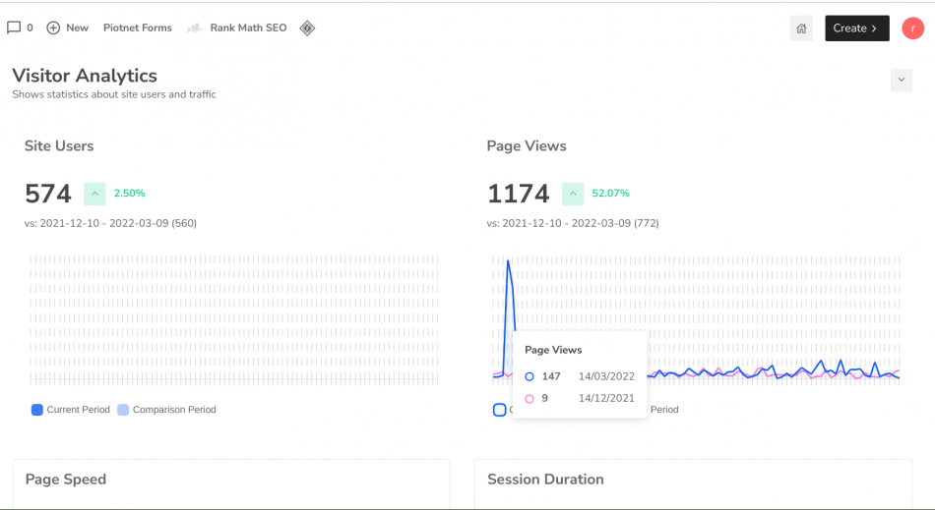The width and height of the screenshot is (935, 510).
Task: Click the Comparison Period light-blue swatch
Action: pos(123,410)
